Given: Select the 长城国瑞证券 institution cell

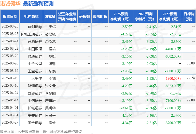Looking at the screenshot, I should (31, 34).
